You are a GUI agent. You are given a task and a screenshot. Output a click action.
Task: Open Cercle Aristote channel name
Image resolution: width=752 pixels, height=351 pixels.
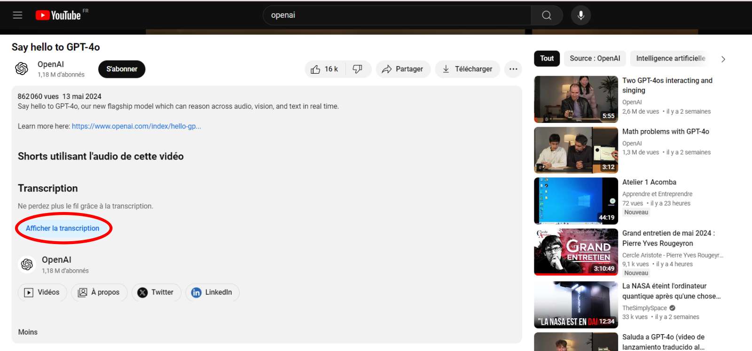[673, 255]
